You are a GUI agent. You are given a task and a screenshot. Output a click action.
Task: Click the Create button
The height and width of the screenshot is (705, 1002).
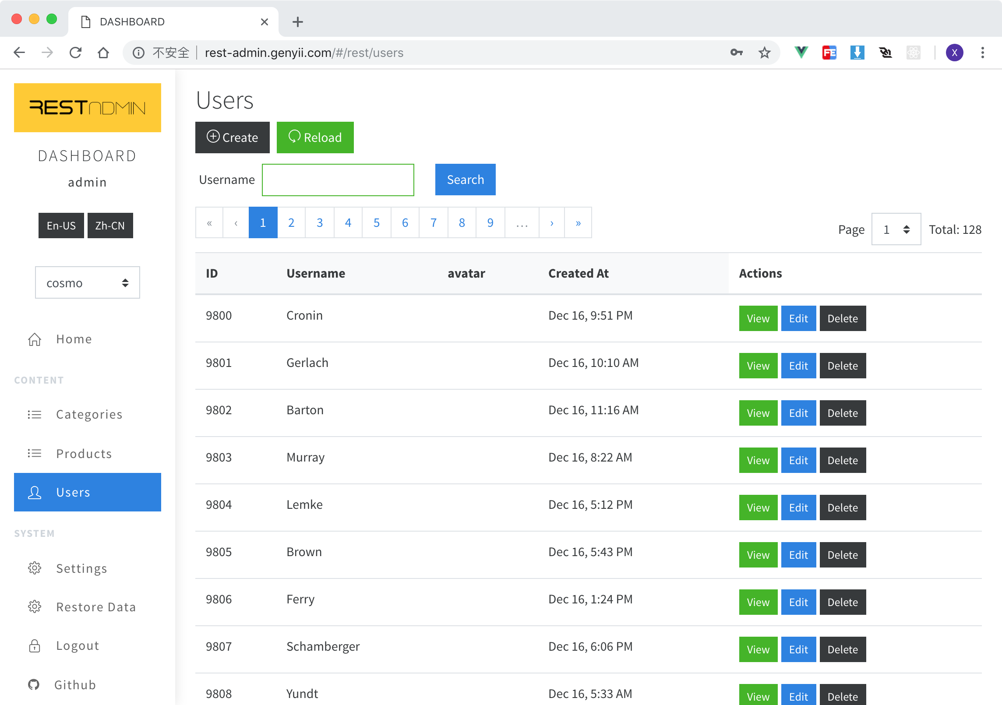coord(233,137)
